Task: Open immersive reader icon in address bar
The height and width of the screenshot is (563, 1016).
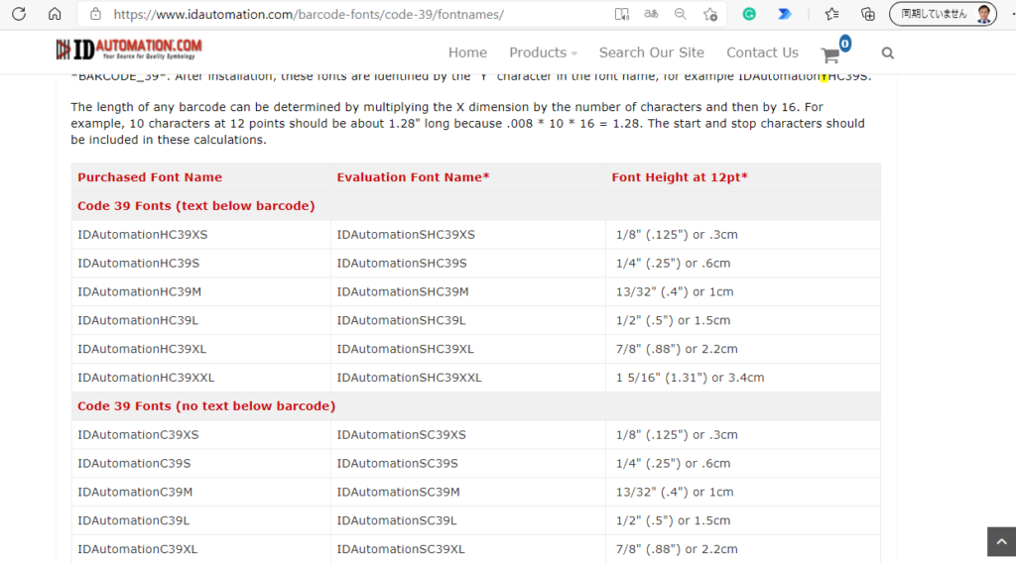Action: coord(621,14)
